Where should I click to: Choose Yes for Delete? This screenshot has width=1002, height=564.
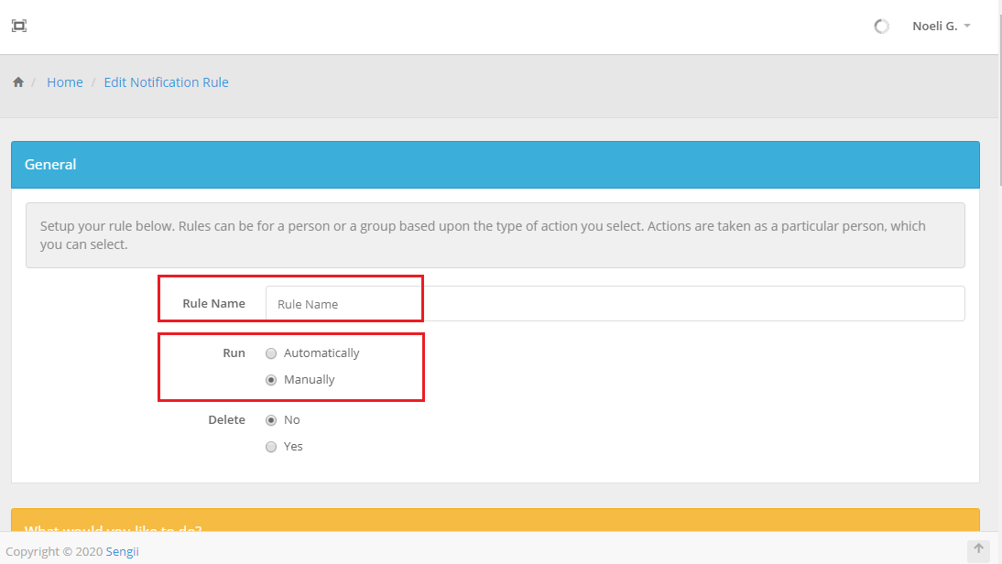(x=271, y=447)
